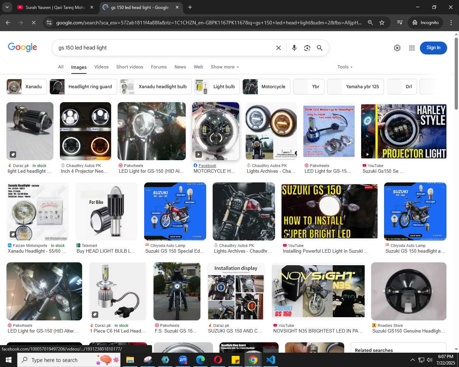Open Opera browser from taskbar
Viewport: 459px width, 367px height.
218,360
